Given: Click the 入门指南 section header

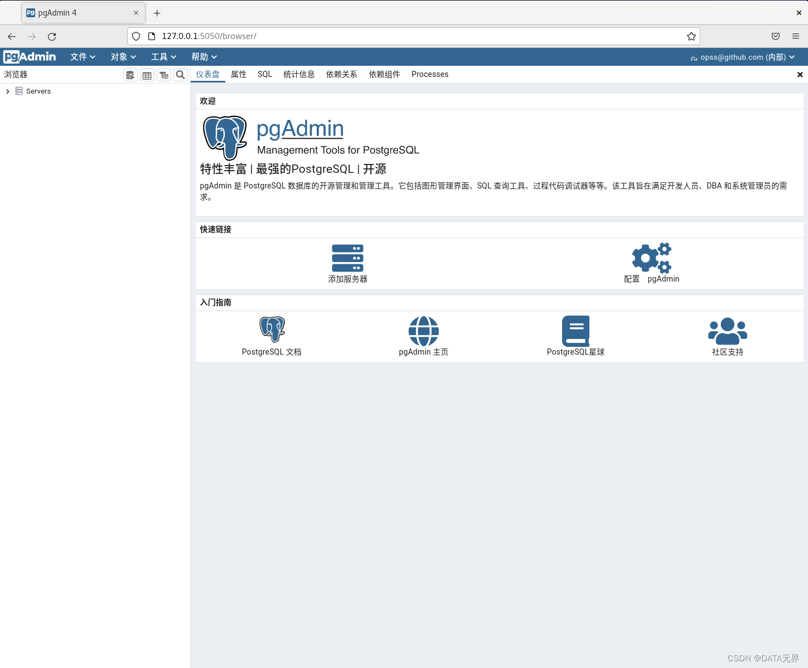Looking at the screenshot, I should 216,303.
